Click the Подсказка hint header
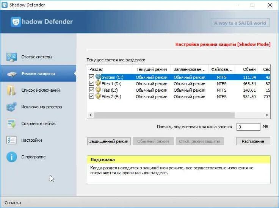 [179, 160]
